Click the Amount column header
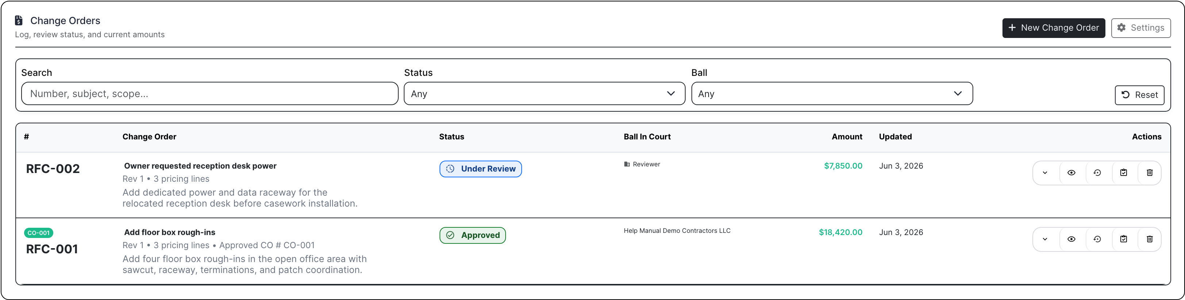1185x300 pixels. tap(847, 136)
